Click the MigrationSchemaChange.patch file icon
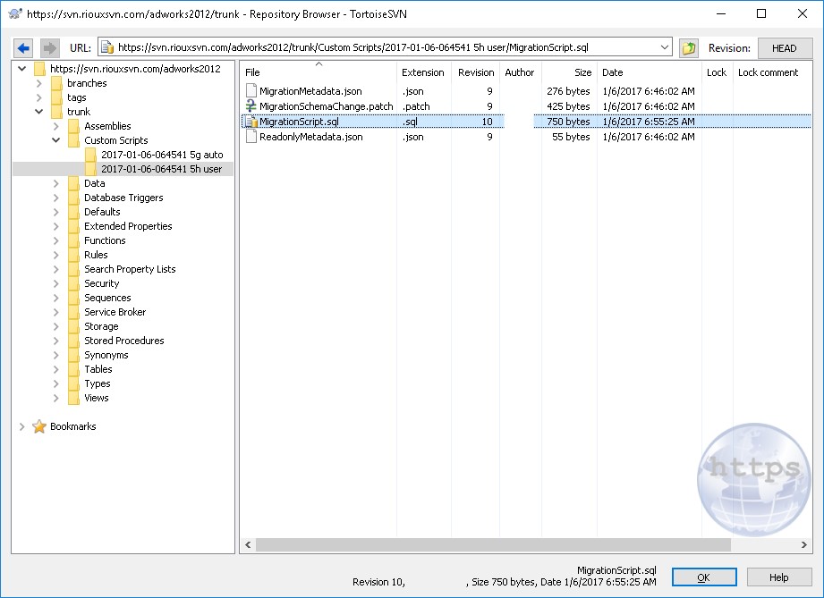The height and width of the screenshot is (598, 824). (251, 106)
